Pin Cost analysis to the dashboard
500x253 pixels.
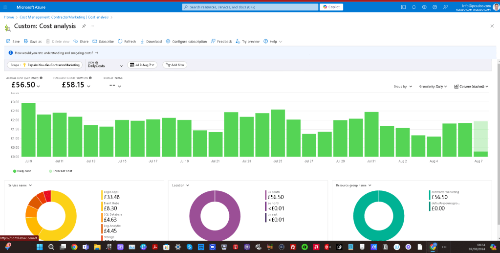84,26
